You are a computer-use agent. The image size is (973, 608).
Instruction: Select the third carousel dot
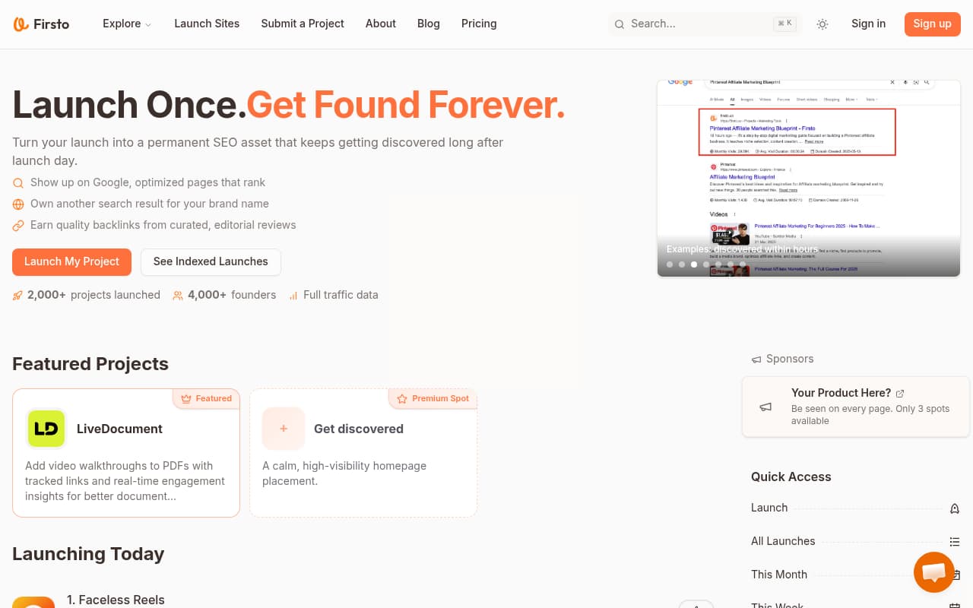[x=694, y=264]
